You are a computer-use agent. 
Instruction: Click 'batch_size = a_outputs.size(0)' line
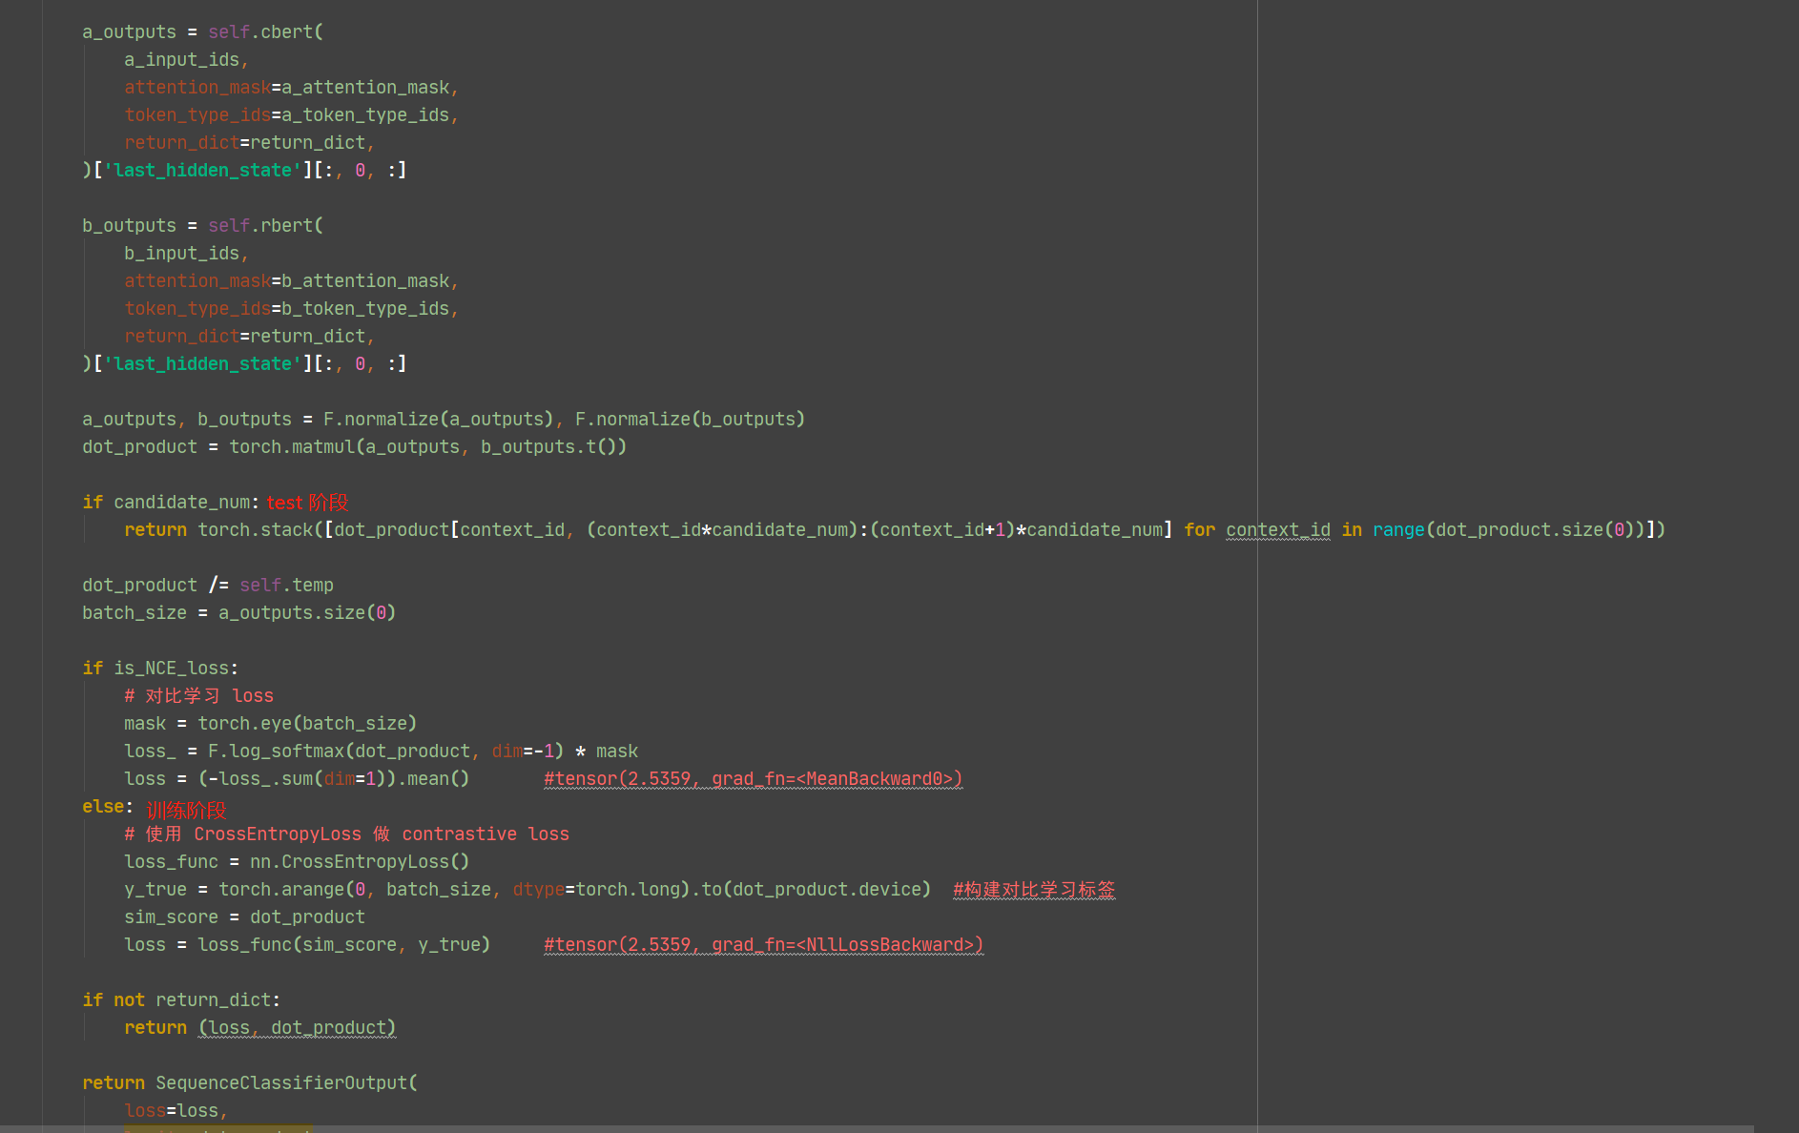[238, 613]
